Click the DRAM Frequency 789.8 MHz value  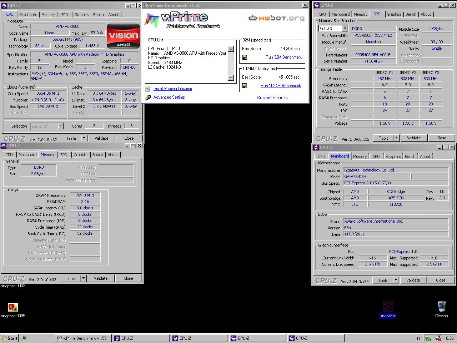coord(85,195)
